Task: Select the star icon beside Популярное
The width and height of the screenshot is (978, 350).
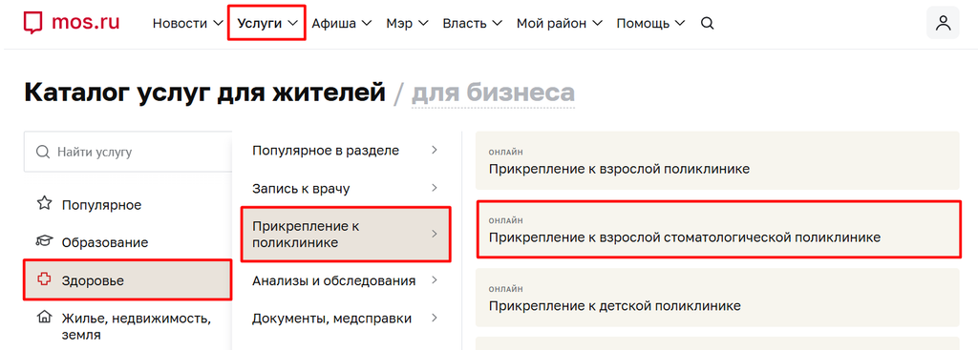Action: [x=44, y=204]
